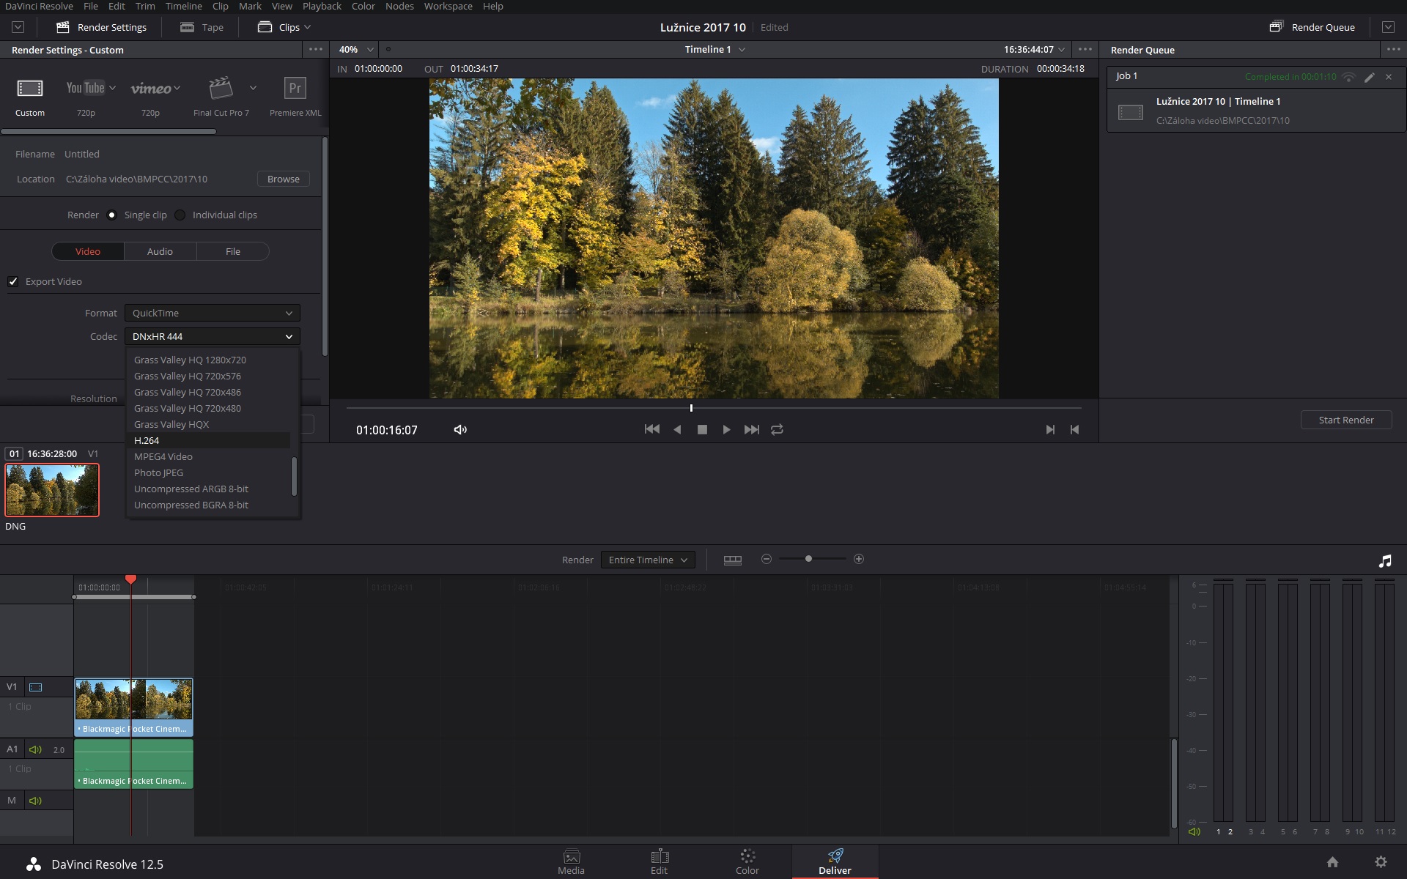Click the timeline zoom slider handle
1407x879 pixels.
coord(808,560)
